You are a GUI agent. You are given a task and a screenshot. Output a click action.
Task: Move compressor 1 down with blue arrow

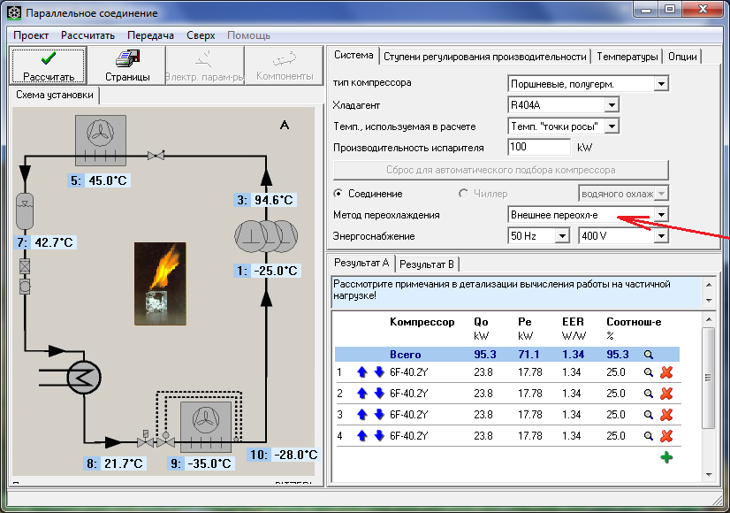(x=379, y=371)
